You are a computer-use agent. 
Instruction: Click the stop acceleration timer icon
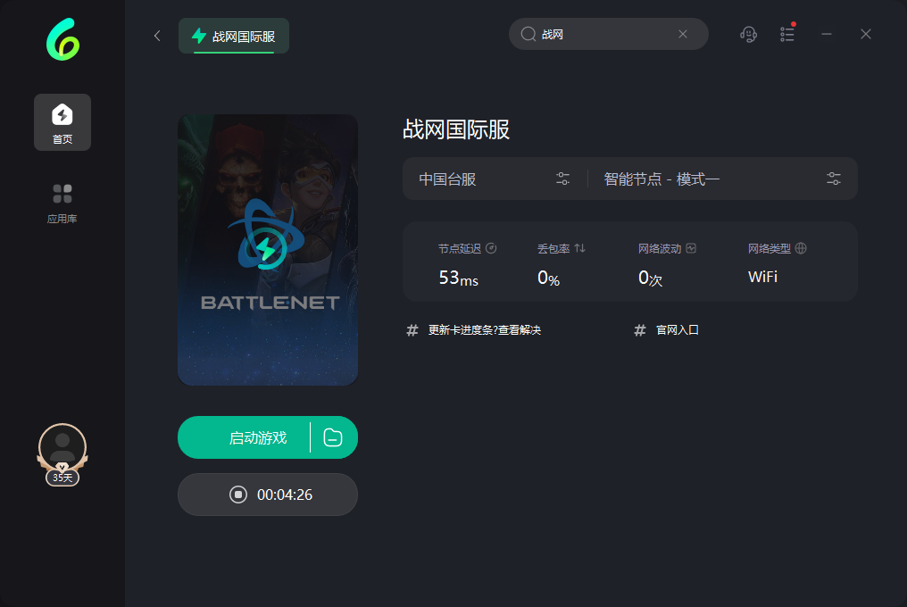coord(238,495)
